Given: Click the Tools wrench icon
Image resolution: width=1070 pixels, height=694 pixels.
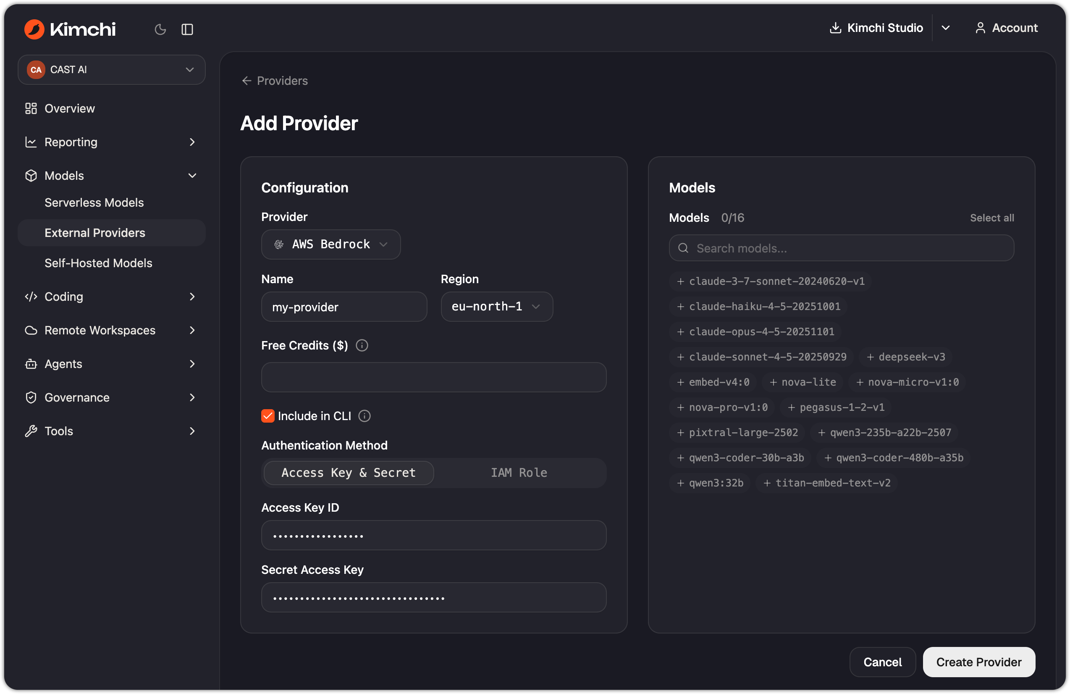Looking at the screenshot, I should pyautogui.click(x=31, y=431).
